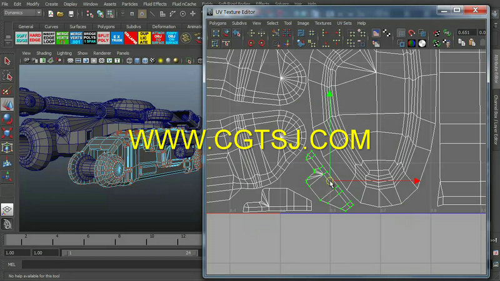Cut UVs along selected edges
This screenshot has width=500, height=281.
click(276, 33)
